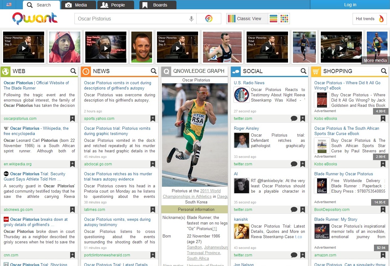The width and height of the screenshot is (390, 266).
Task: Open the U.S. Radio News profile name
Action: [x=249, y=83]
